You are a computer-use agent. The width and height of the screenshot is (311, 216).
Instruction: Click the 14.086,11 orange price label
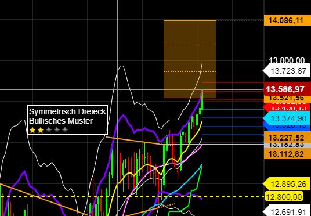coord(287,20)
